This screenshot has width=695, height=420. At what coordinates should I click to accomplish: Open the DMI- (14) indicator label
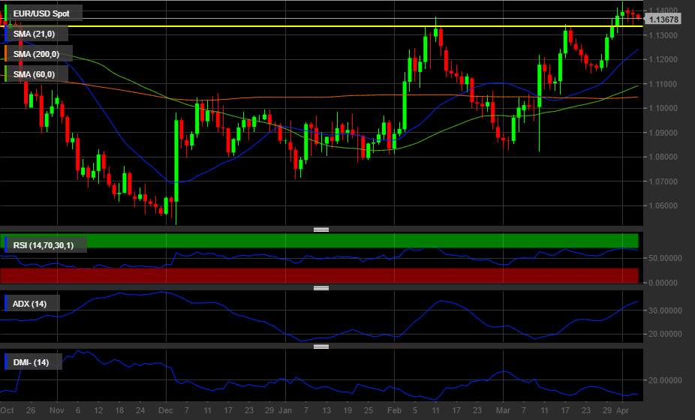[x=31, y=362]
